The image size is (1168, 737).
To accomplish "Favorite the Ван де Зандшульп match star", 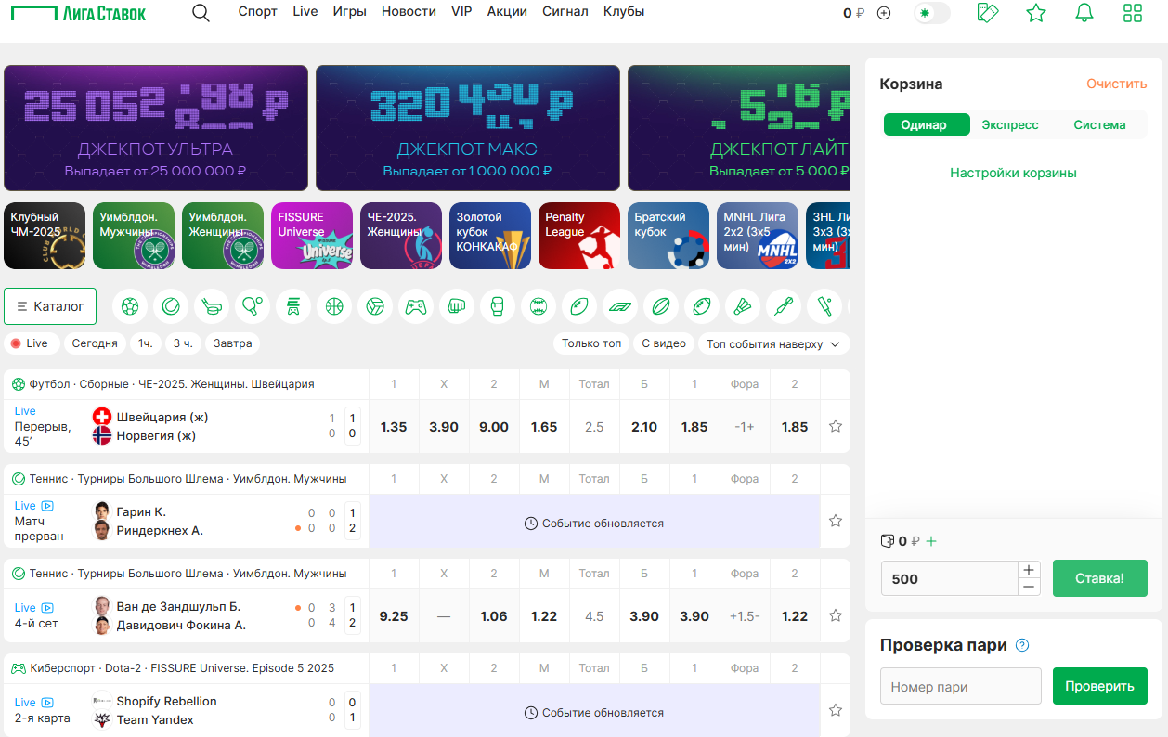I will point(836,615).
